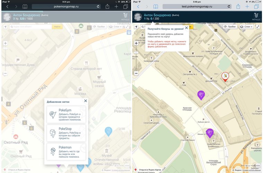Zoom out on right map
Screen dimensions: 263x173
click(x=136, y=73)
